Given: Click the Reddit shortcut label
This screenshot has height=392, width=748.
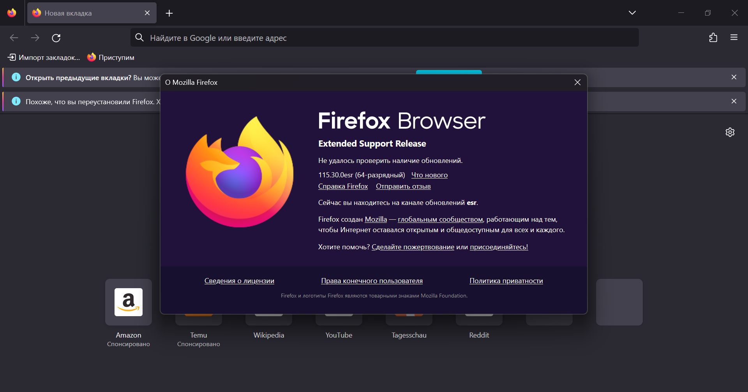Looking at the screenshot, I should click(x=479, y=335).
